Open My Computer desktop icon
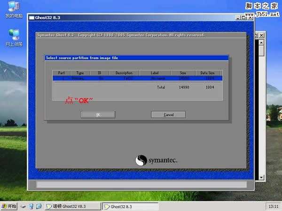The image size is (282, 211). (x=14, y=10)
